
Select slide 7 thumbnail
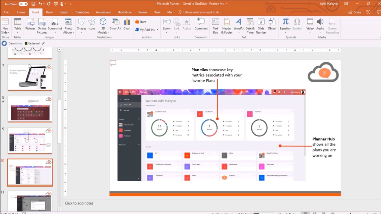(30, 78)
